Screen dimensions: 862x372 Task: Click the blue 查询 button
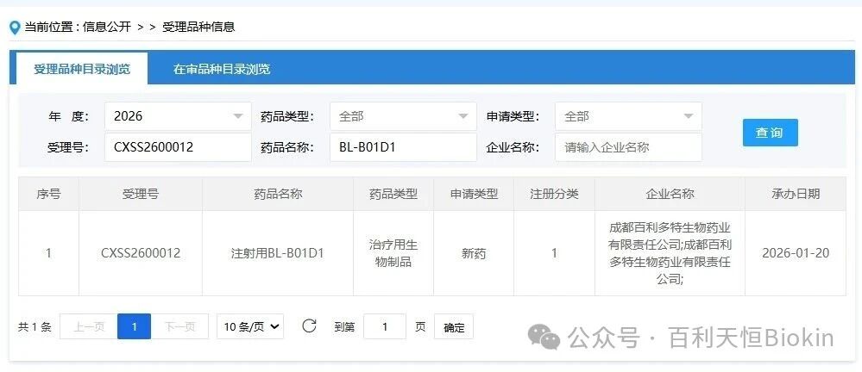pos(770,133)
